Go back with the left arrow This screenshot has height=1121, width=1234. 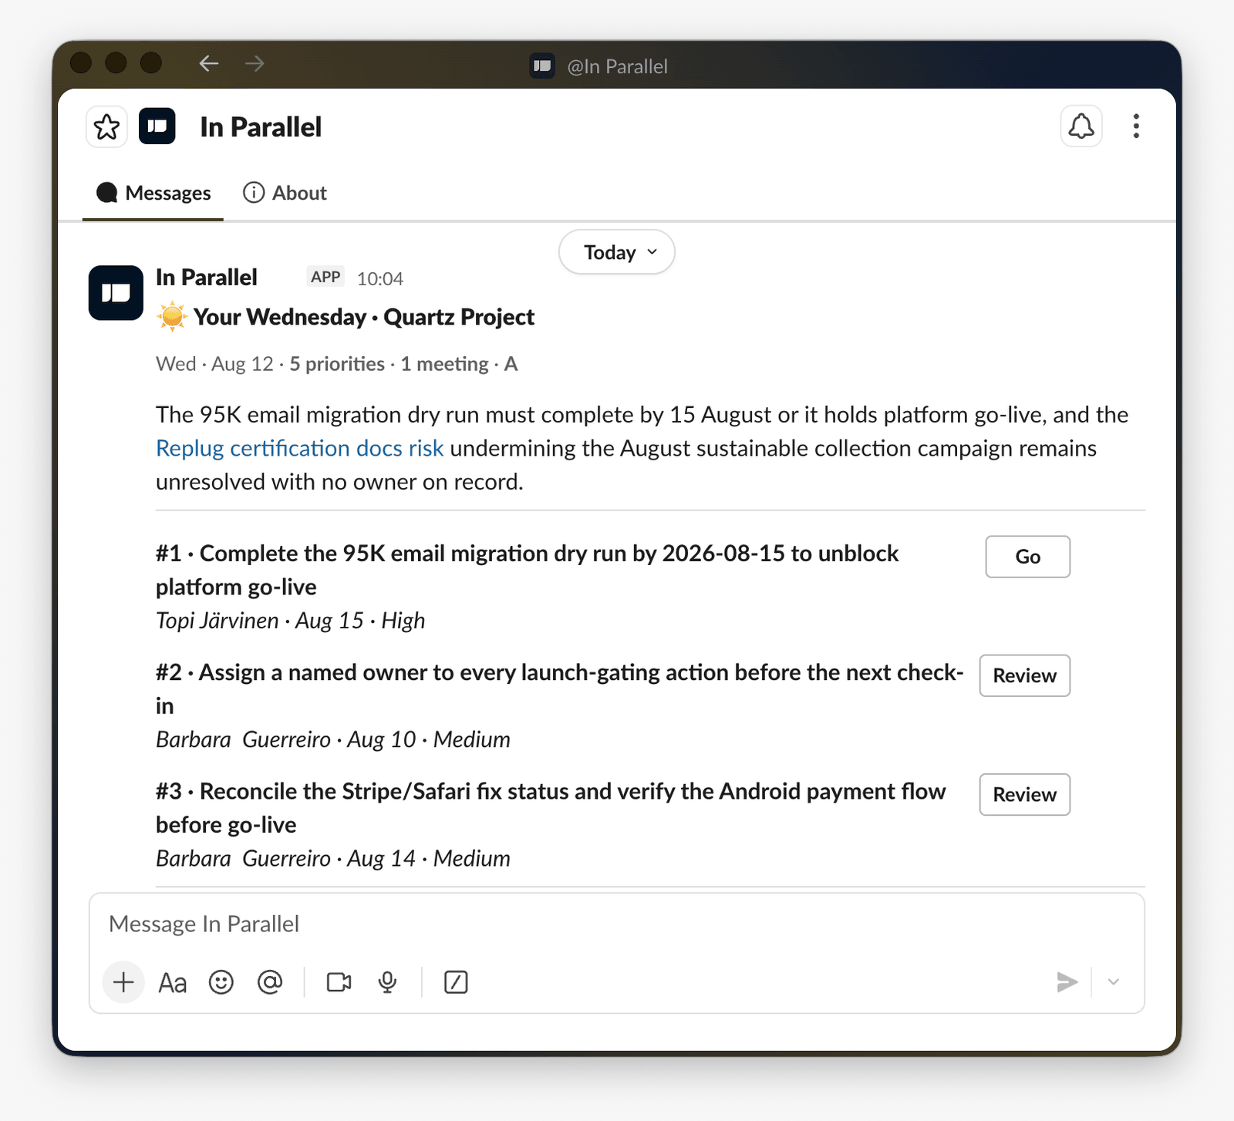209,63
